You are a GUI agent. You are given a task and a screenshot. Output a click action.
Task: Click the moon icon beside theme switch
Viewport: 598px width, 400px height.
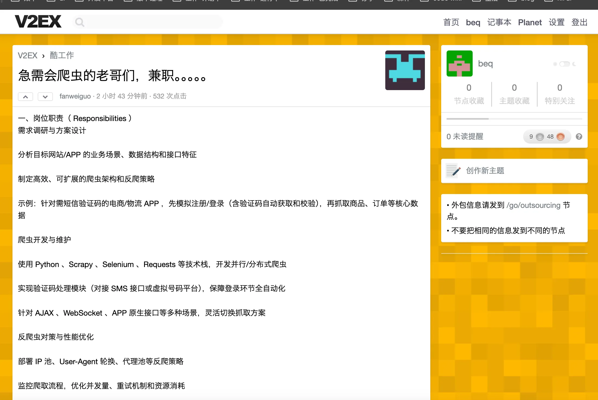(x=574, y=64)
